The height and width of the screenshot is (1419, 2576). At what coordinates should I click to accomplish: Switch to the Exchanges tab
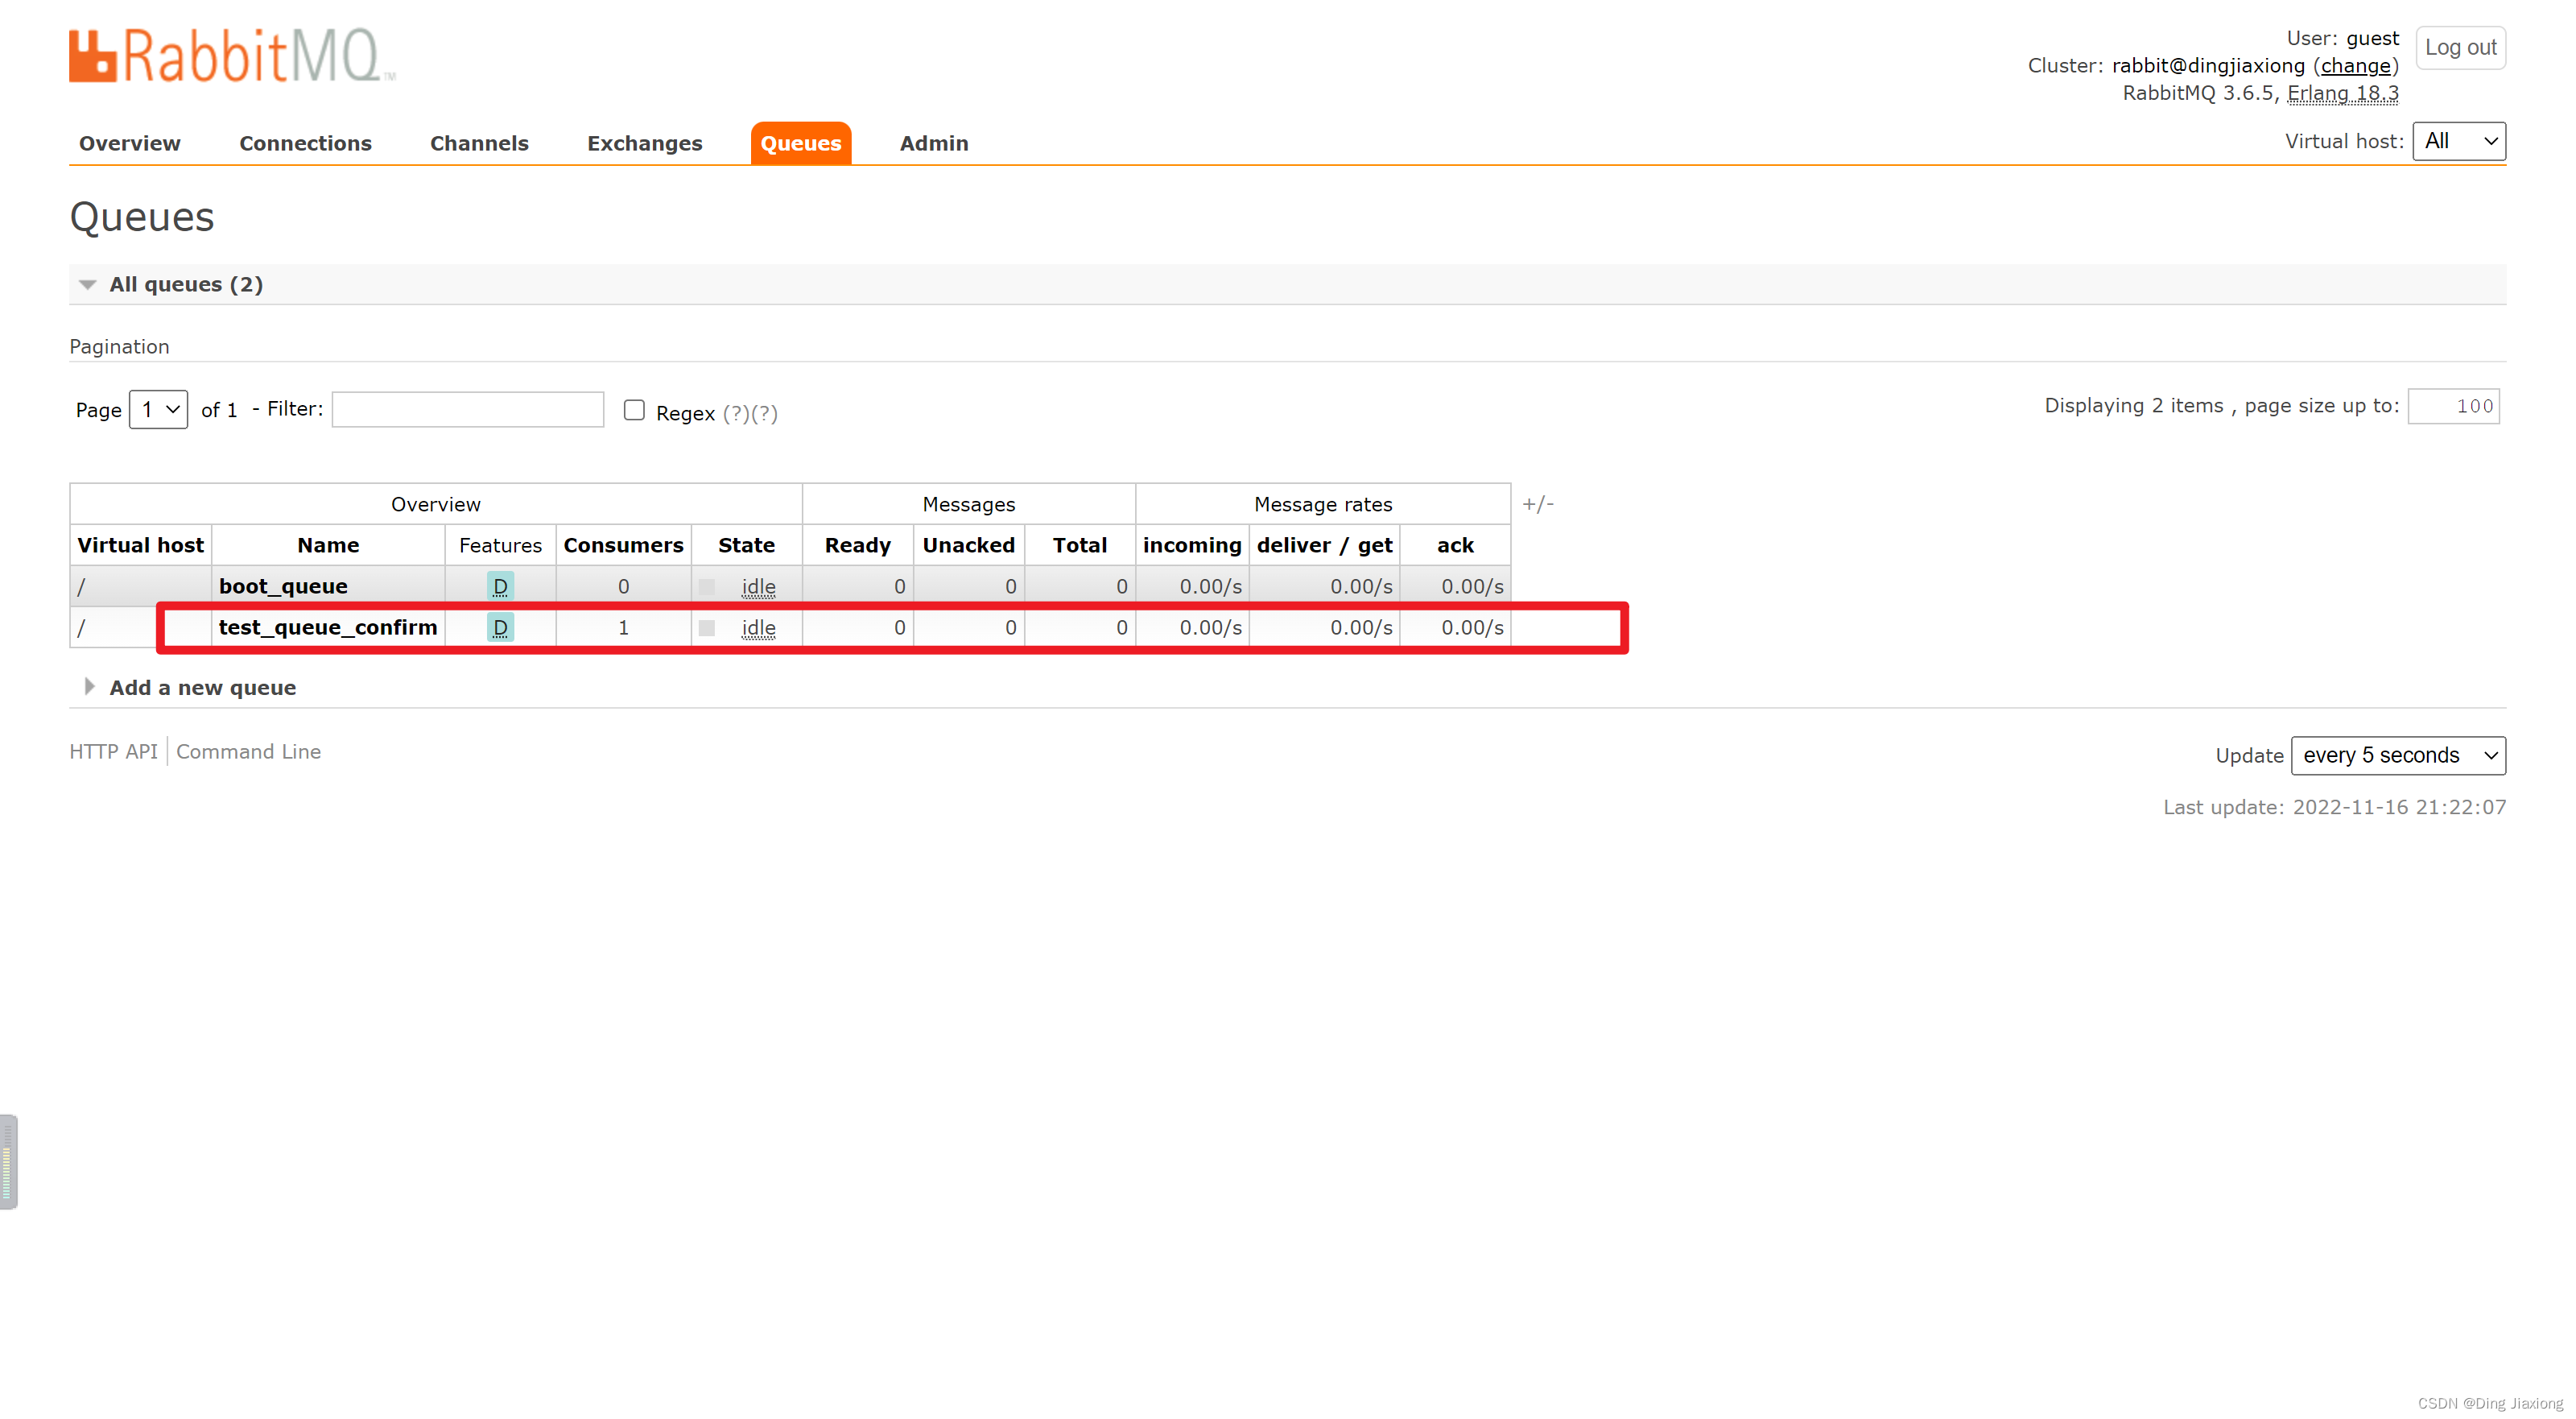(645, 142)
